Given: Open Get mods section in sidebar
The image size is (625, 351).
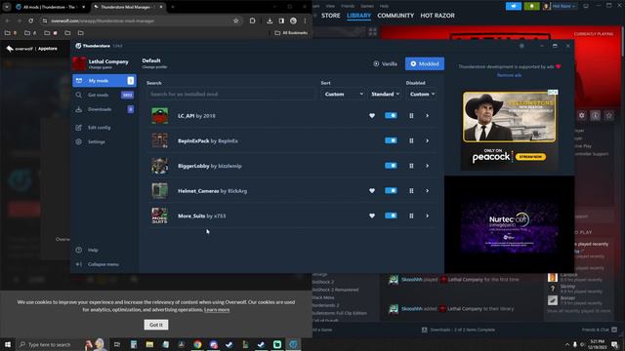Looking at the screenshot, I should [104, 95].
